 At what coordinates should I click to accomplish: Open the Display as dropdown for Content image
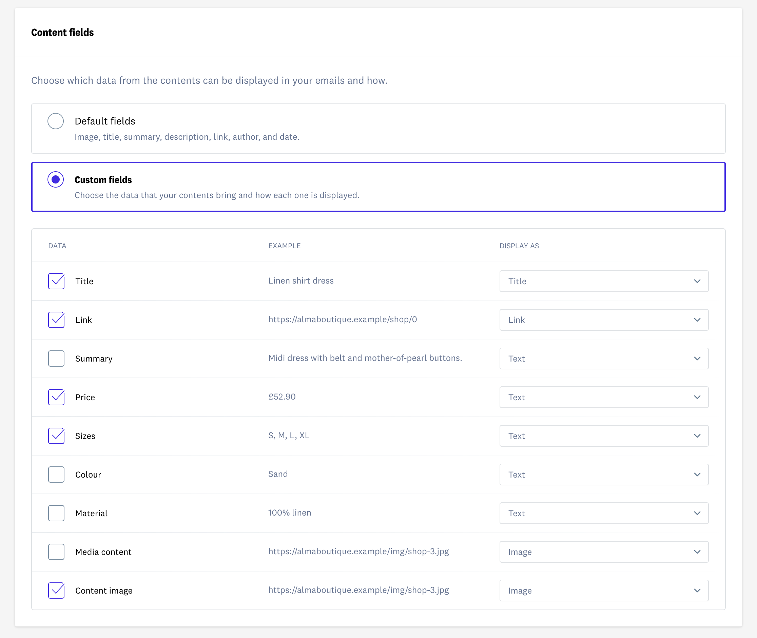(604, 591)
